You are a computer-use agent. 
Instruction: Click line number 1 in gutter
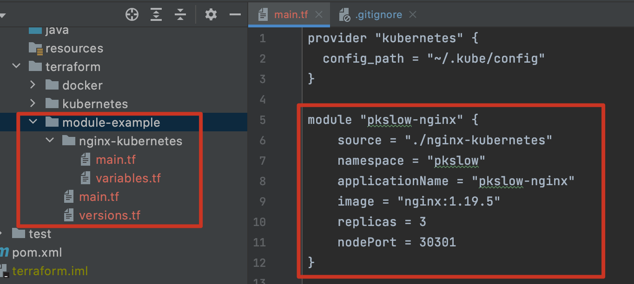point(263,38)
